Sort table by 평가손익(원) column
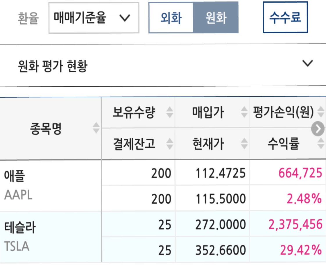The width and height of the screenshot is (326, 279). point(321,112)
